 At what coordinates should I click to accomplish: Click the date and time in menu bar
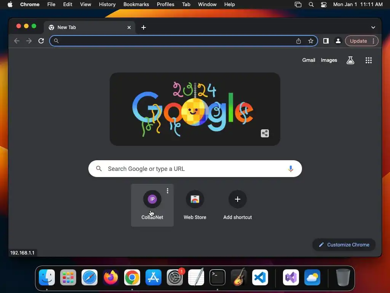358,5
